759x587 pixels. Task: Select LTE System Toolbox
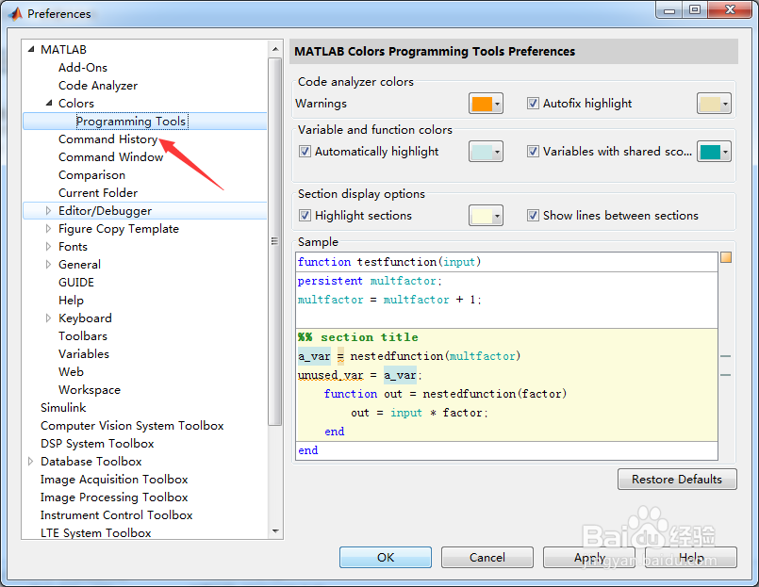pyautogui.click(x=96, y=532)
